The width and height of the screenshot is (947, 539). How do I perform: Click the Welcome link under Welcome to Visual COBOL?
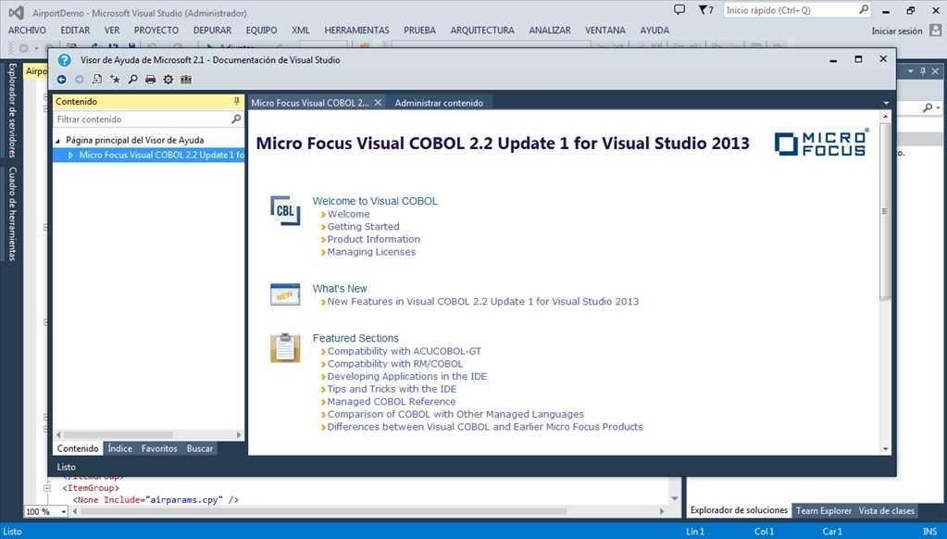(x=348, y=214)
